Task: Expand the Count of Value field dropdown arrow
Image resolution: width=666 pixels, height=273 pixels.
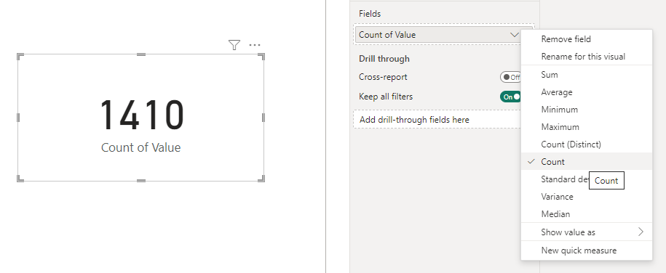Action: pyautogui.click(x=515, y=35)
